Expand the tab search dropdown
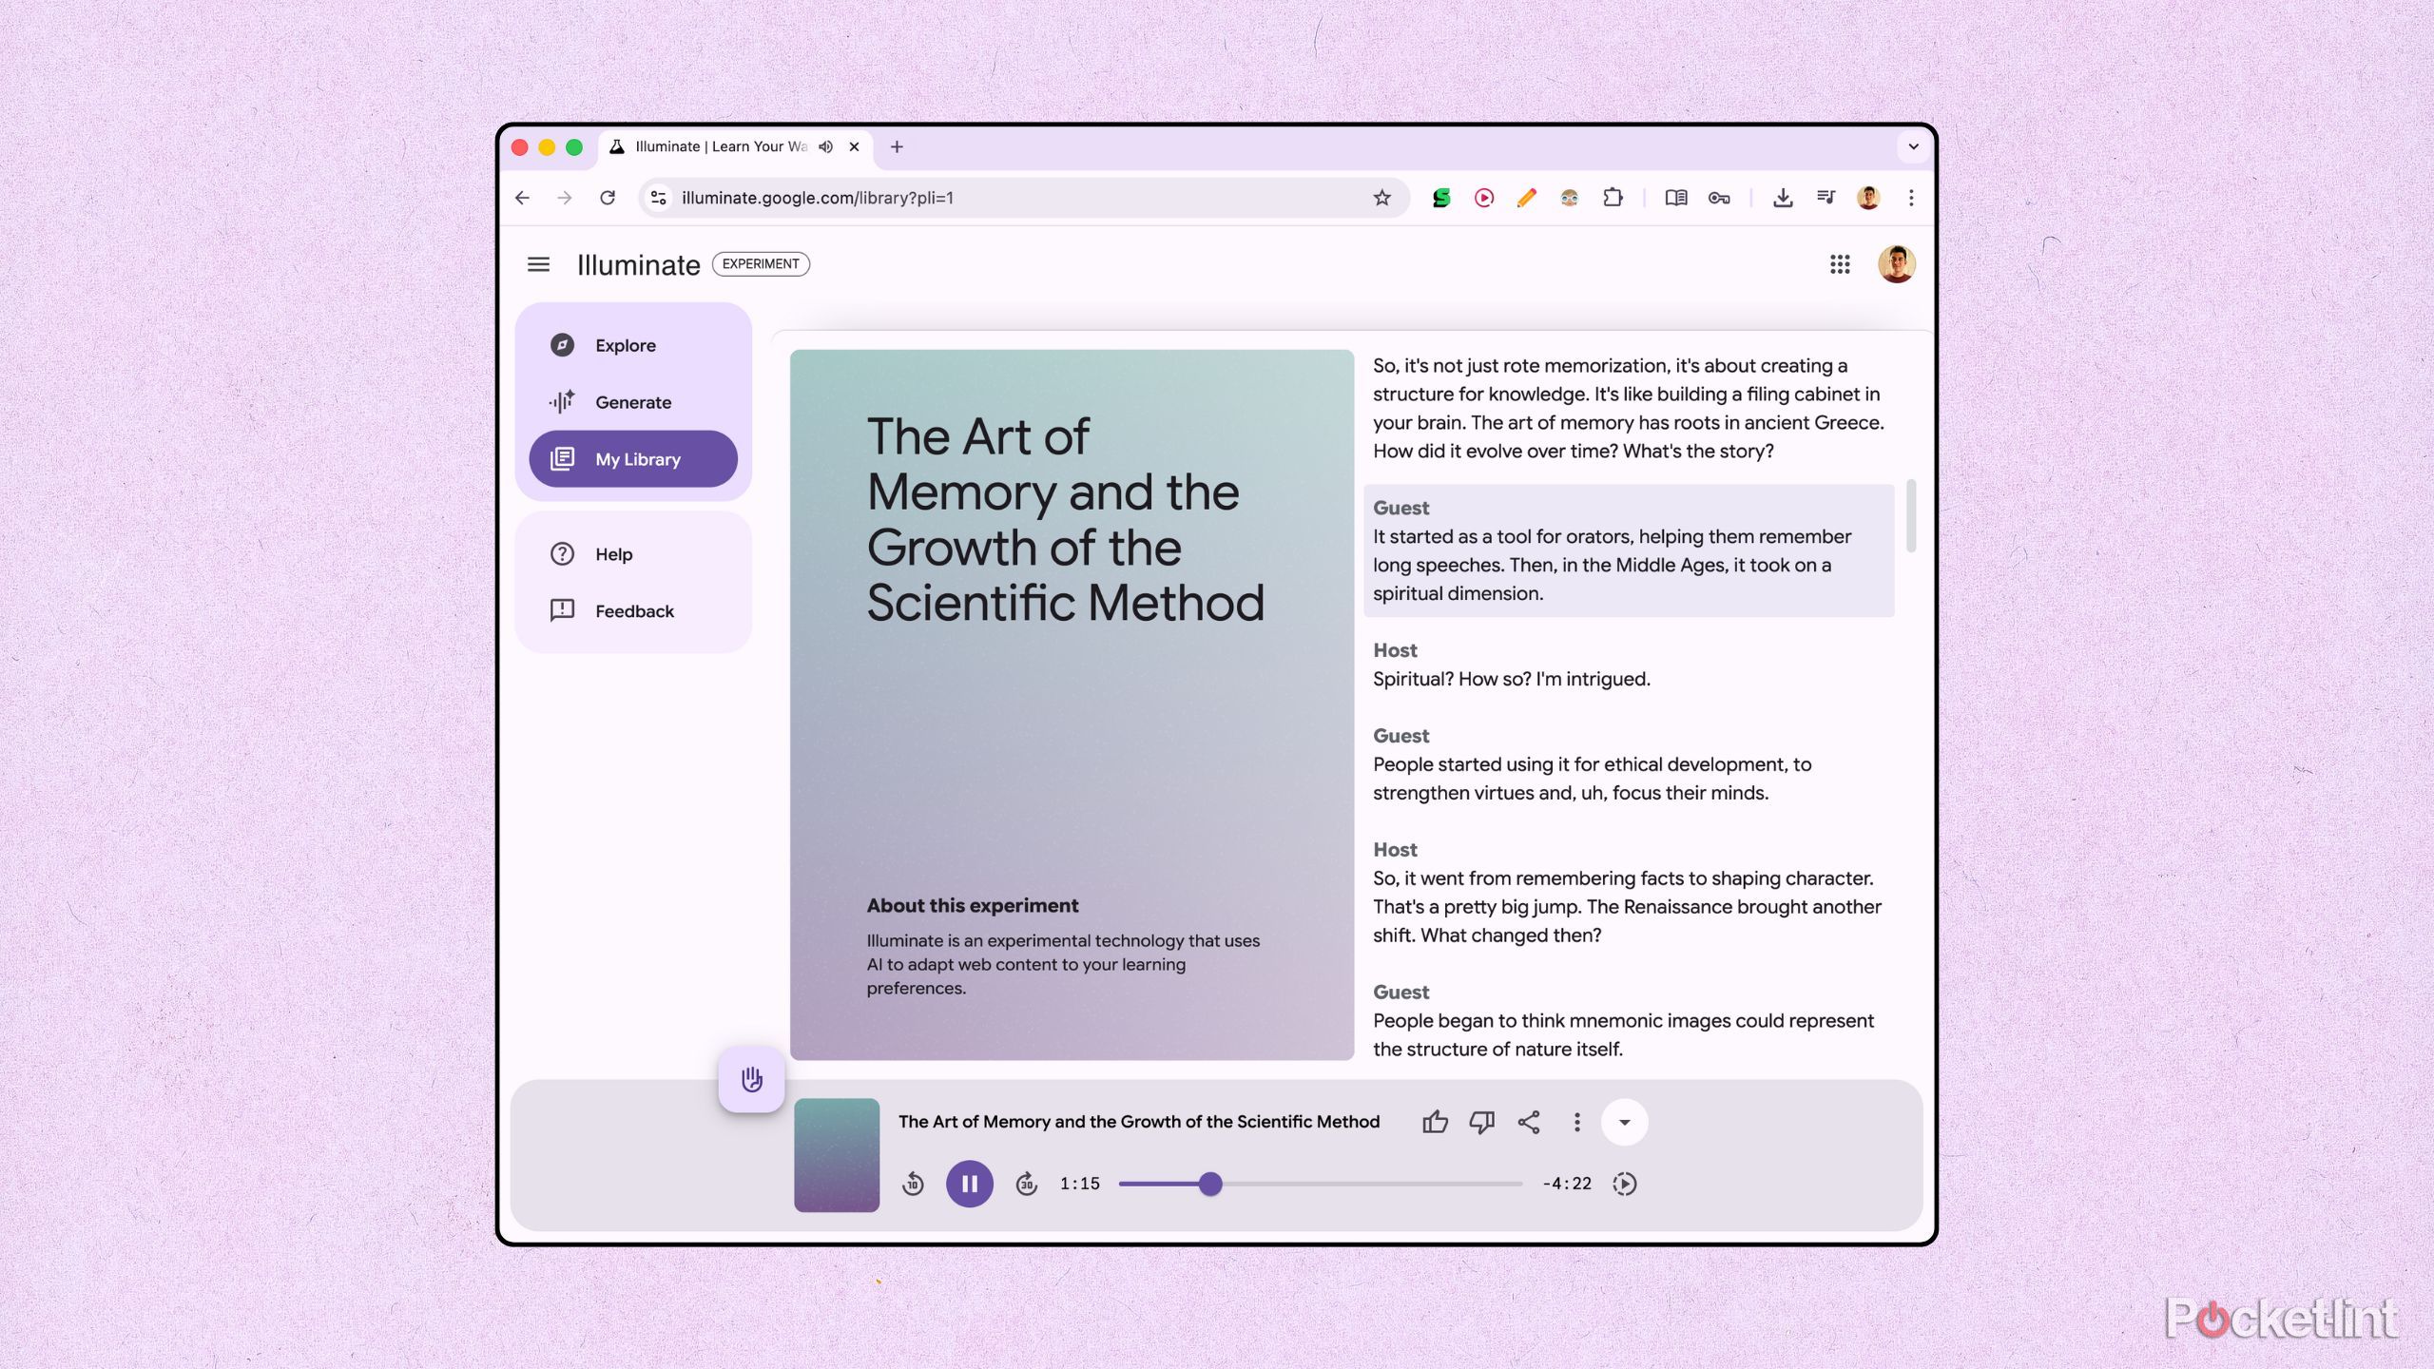Viewport: 2434px width, 1369px height. tap(1913, 147)
